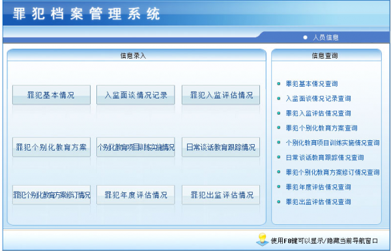Open 罪犯入监评估情况 entry form
Image resolution: width=391 pixels, height=251 pixels.
point(221,95)
